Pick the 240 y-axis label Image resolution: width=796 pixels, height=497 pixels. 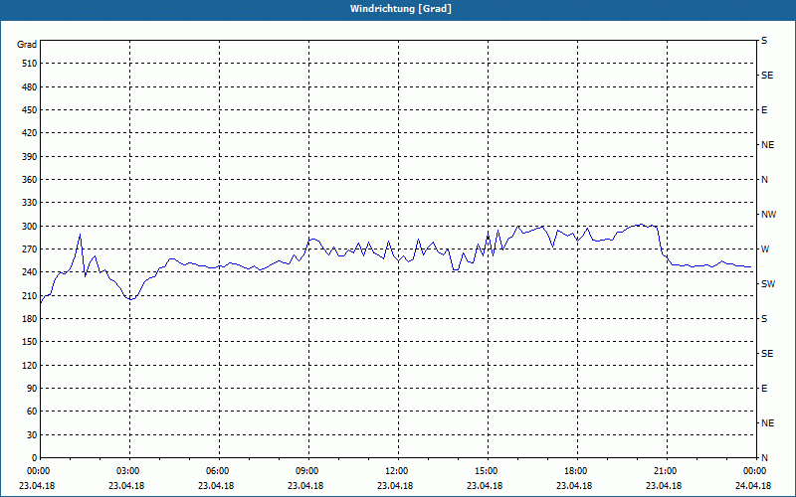(x=29, y=272)
